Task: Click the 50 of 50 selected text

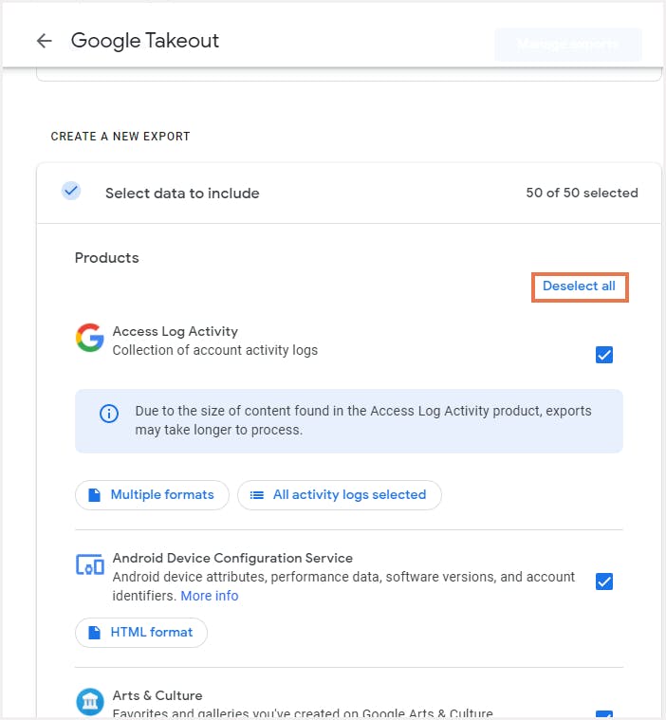Action: point(582,193)
